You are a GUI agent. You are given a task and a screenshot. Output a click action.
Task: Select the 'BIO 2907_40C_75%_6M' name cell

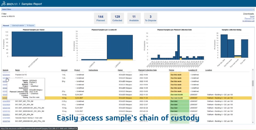point(24,101)
